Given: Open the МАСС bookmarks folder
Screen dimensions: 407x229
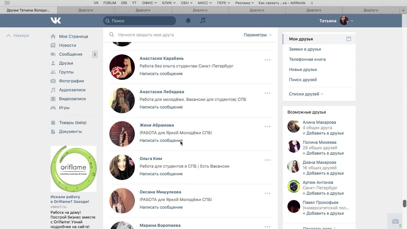Looking at the screenshot, I should (x=205, y=3).
